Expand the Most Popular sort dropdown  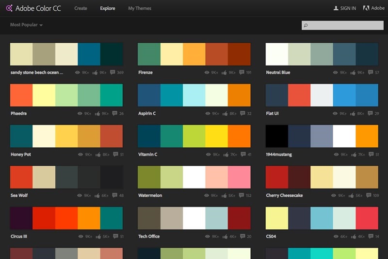26,25
